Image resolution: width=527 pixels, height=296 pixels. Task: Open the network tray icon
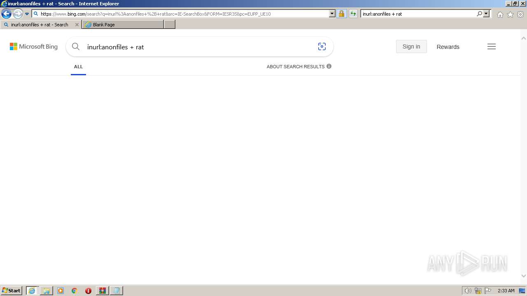tap(478, 291)
